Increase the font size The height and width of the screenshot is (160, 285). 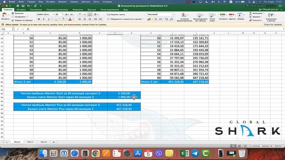pos(67,15)
